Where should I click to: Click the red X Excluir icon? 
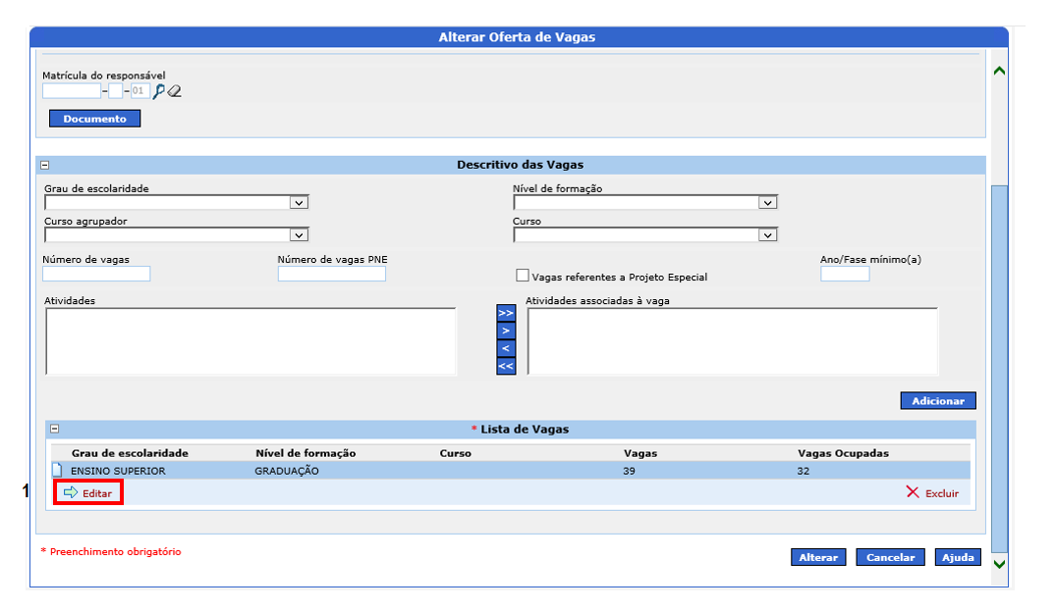(x=913, y=492)
